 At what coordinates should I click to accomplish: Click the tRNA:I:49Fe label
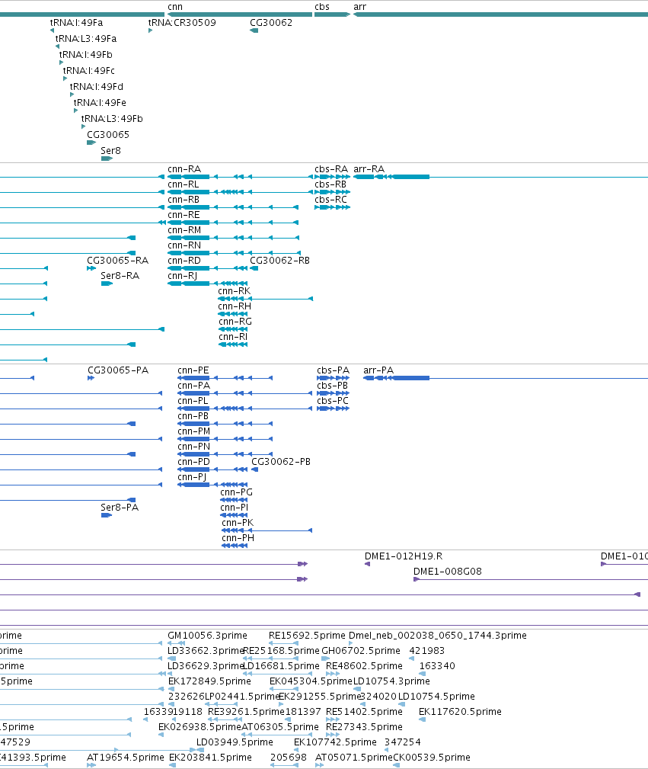(100, 102)
